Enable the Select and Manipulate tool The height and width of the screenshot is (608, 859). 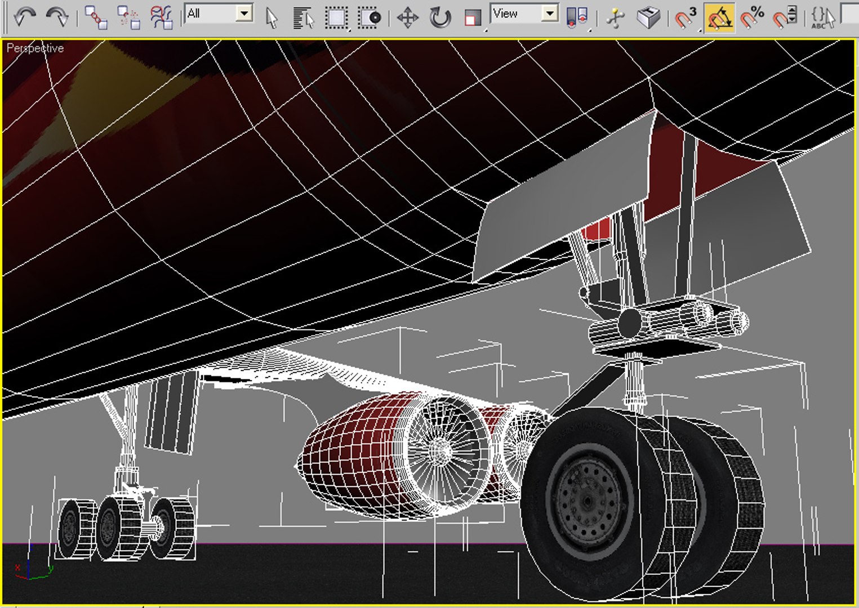(x=616, y=17)
